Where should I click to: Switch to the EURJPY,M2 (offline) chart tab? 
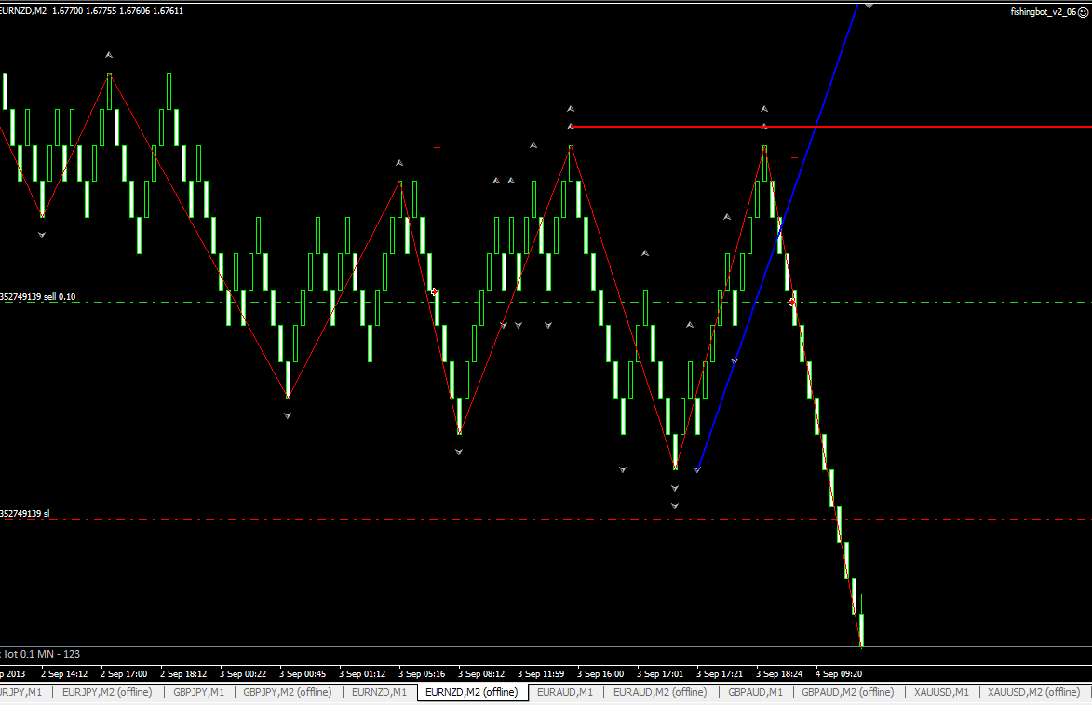[106, 692]
